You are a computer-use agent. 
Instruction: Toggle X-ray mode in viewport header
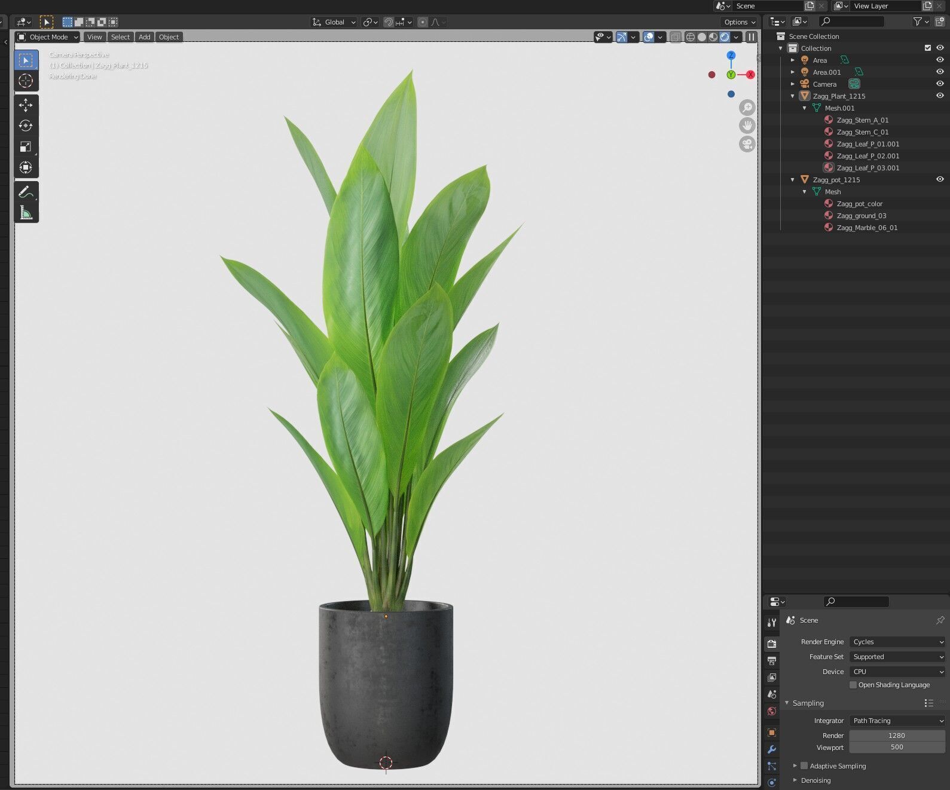click(x=675, y=37)
